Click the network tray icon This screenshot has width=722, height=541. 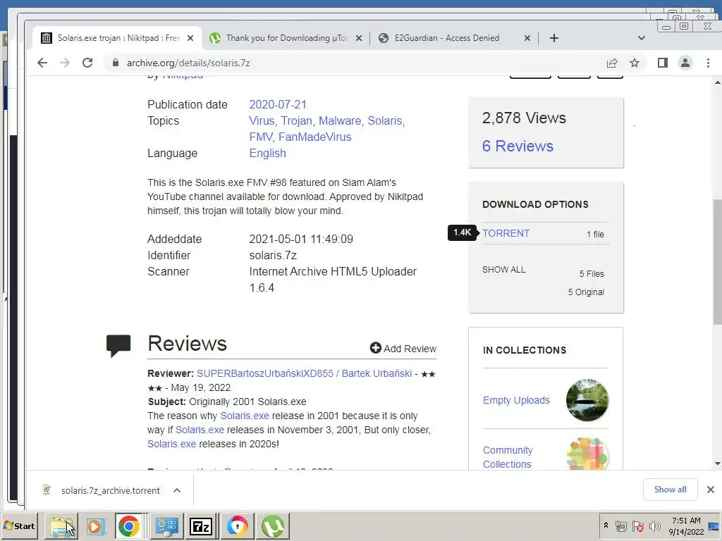621,526
